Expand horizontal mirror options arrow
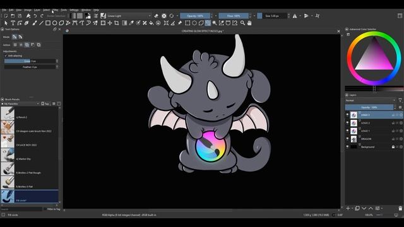This screenshot has width=404, height=227. pyautogui.click(x=300, y=16)
